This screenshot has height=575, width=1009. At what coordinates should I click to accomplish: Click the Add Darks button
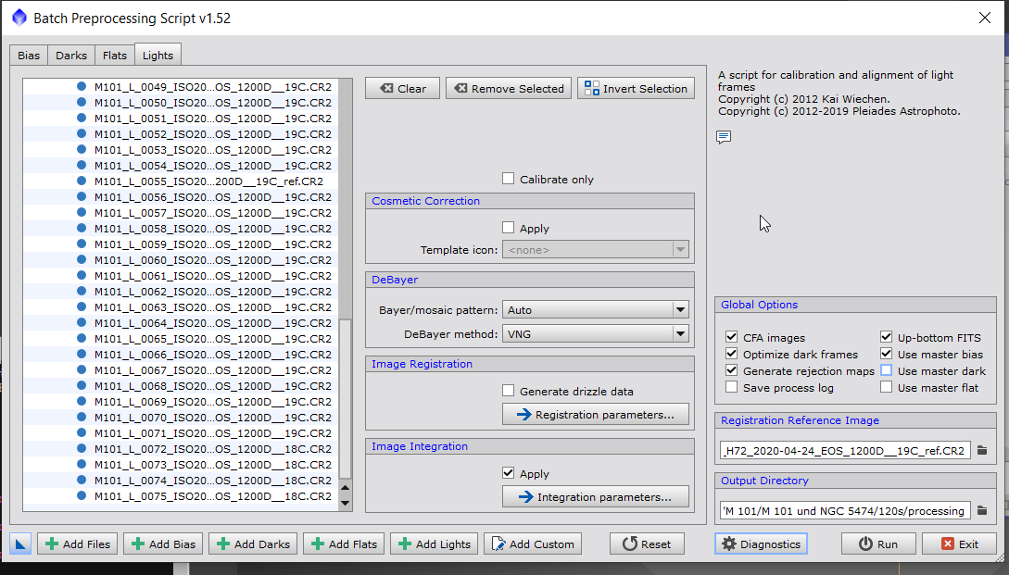(253, 544)
